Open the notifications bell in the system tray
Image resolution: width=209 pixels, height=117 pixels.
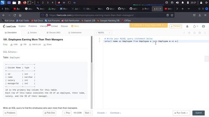(x=183, y=3)
